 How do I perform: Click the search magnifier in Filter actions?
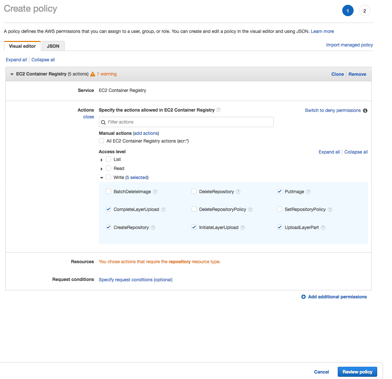click(103, 122)
